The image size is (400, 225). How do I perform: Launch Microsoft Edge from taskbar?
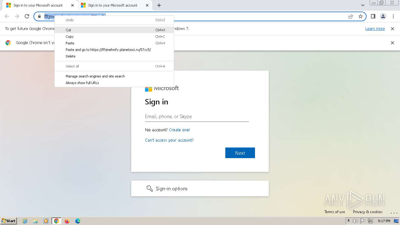click(77, 221)
